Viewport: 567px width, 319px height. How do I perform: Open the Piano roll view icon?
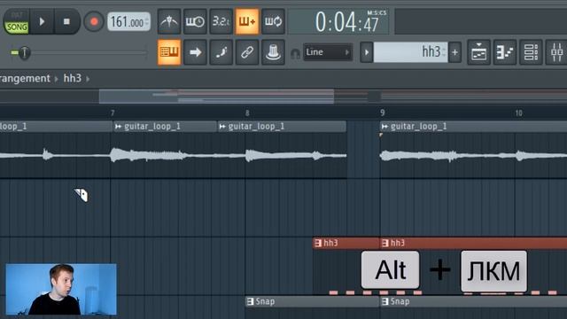tap(505, 52)
